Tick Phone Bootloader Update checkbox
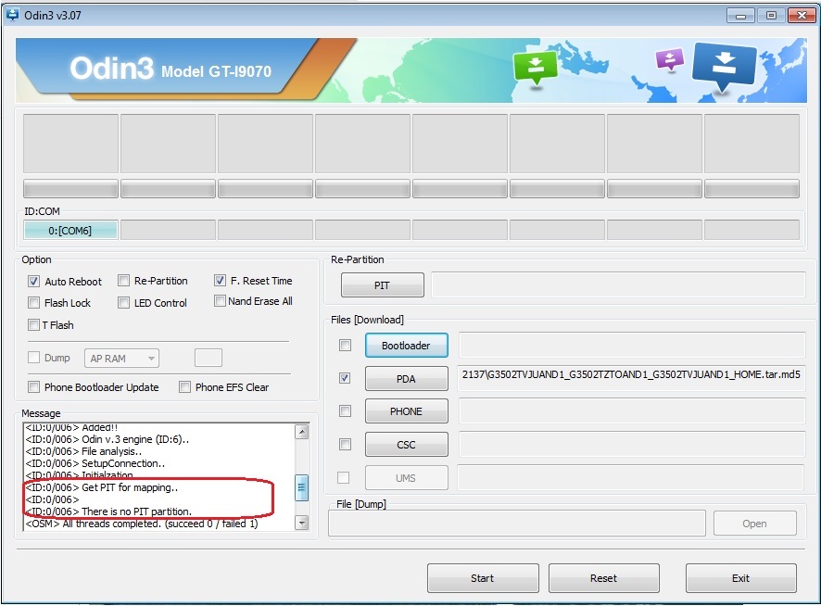The width and height of the screenshot is (821, 606). [x=33, y=387]
